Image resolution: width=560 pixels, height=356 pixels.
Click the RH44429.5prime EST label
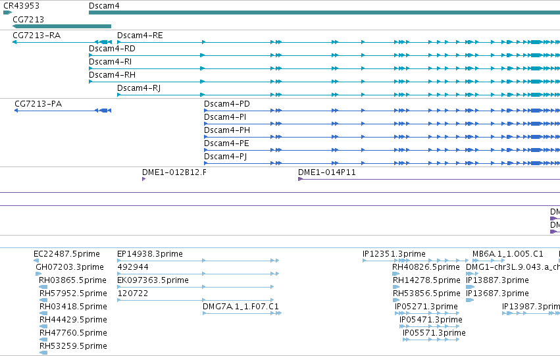[x=73, y=320]
